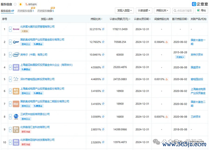Screen dimensions: 209x150
Task: Click the 导出 export button
Action: (x=201, y=11)
